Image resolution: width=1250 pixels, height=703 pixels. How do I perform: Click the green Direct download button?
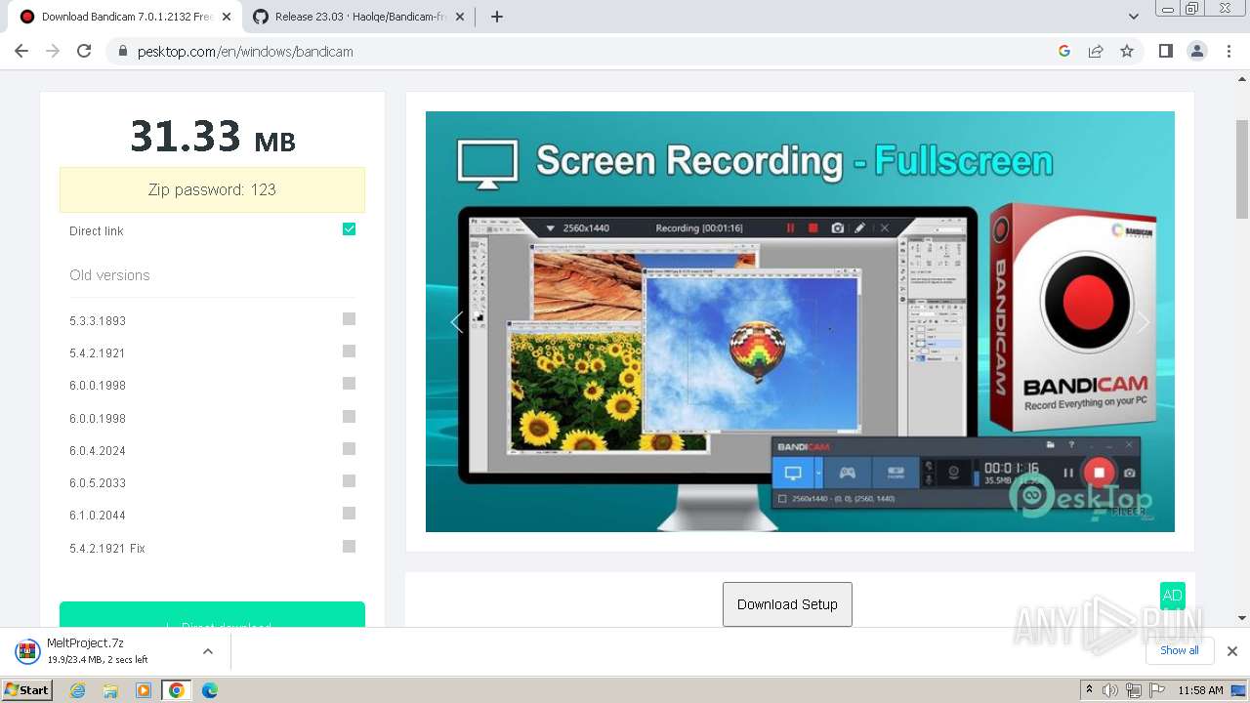[212, 615]
